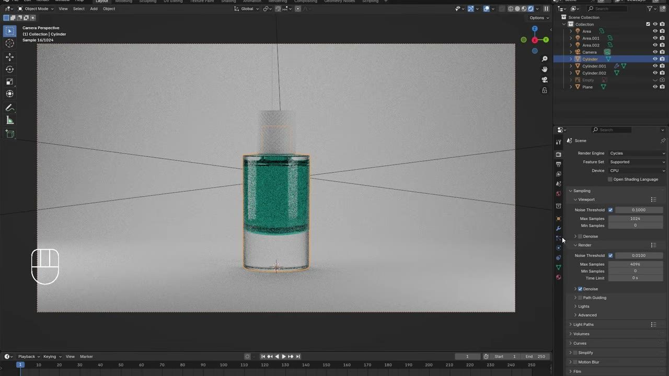Open the Modifiers wrench properties tab
Screen dimensions: 669x376
pos(558,229)
